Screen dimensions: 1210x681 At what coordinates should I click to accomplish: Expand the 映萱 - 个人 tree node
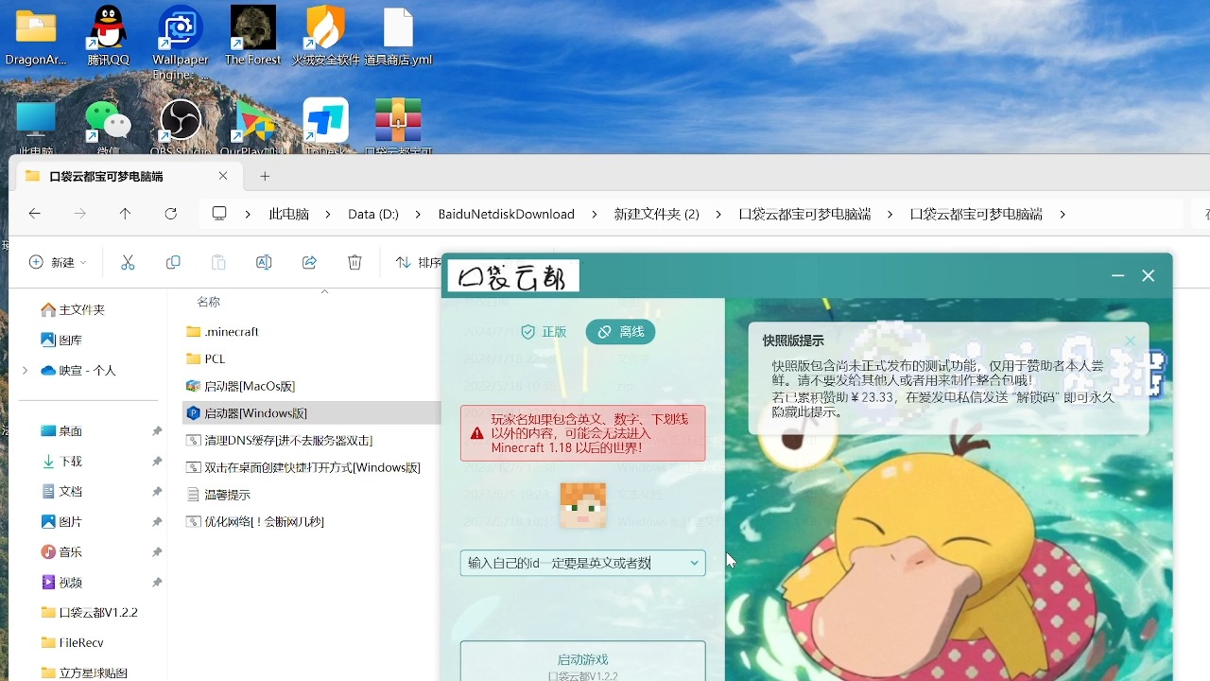click(x=25, y=371)
